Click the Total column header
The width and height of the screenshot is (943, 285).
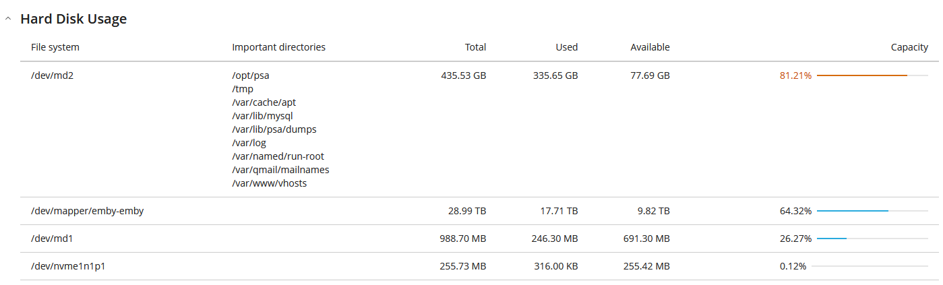pos(475,47)
